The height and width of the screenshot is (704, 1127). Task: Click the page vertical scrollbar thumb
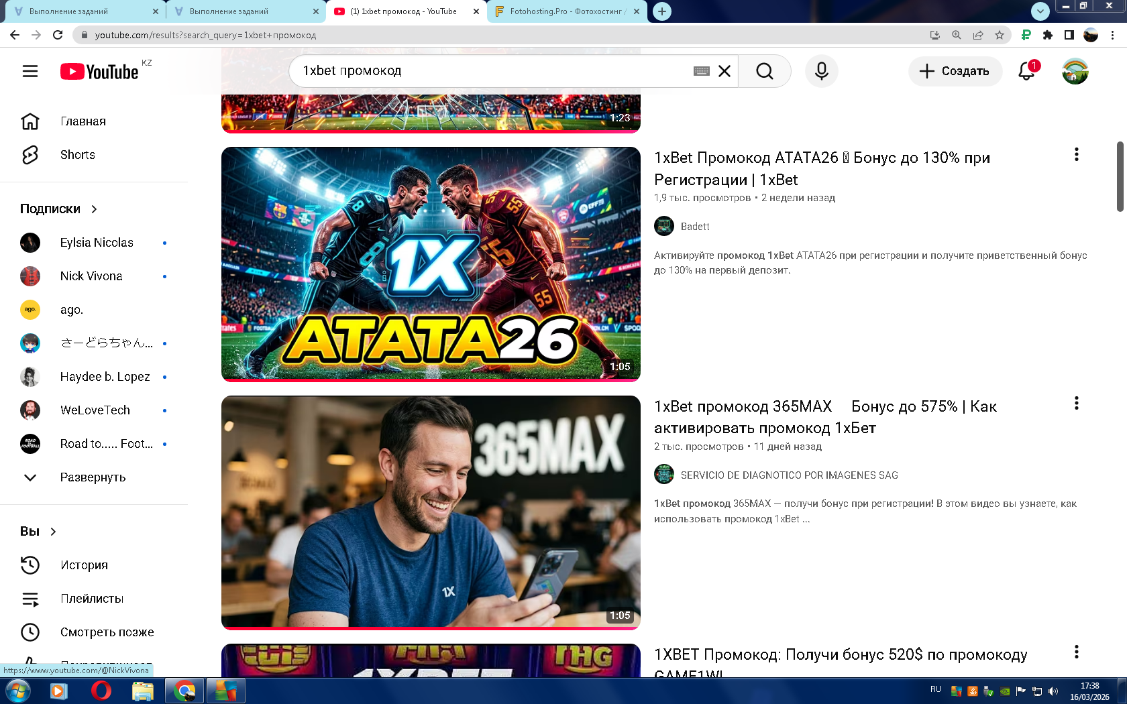1120,176
